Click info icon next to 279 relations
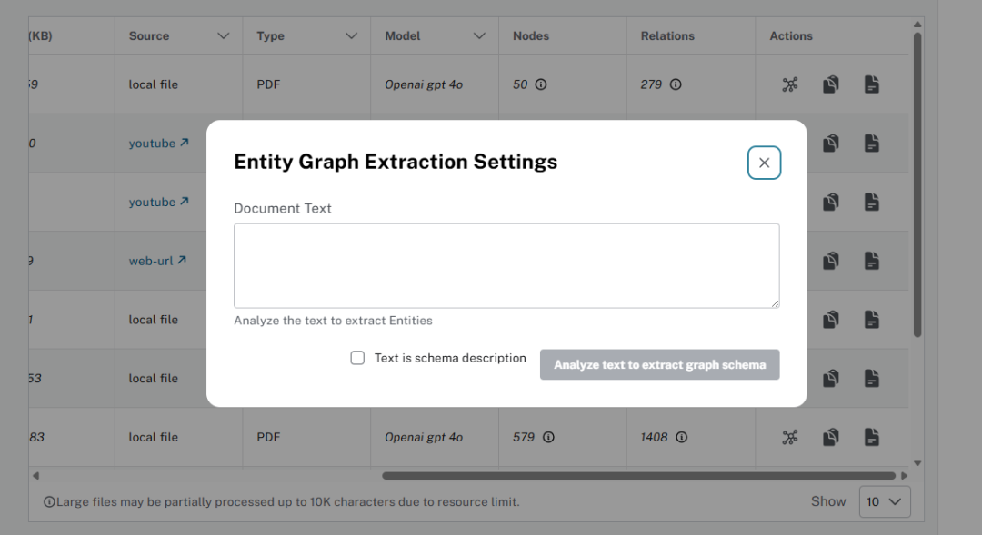This screenshot has height=535, width=982. coord(676,84)
